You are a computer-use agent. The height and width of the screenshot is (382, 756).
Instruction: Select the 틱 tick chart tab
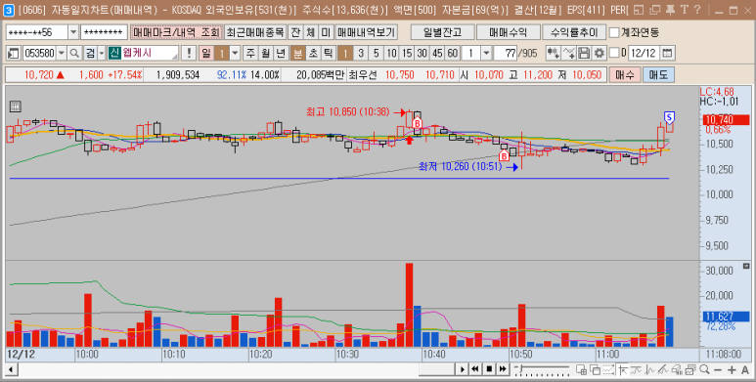point(329,53)
